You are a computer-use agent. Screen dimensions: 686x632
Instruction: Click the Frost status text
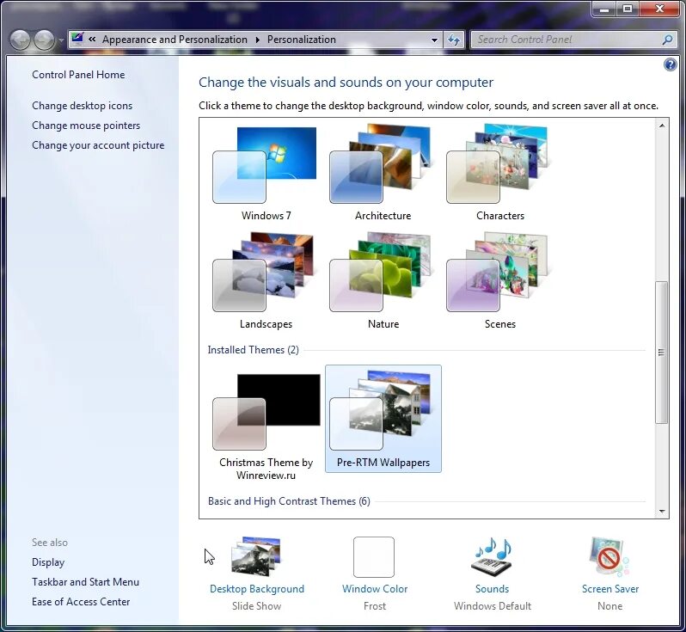[375, 606]
